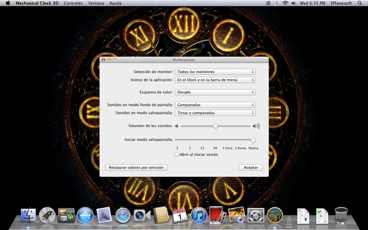This screenshot has height=230, width=368.
Task: Click Mechanical Clock 3D Dock icon
Action: click(x=275, y=215)
